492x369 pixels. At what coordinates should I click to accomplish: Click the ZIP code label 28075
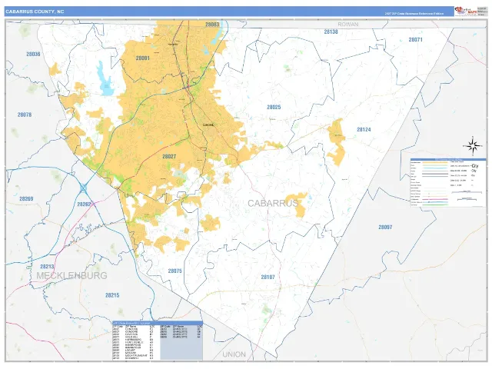click(x=175, y=271)
